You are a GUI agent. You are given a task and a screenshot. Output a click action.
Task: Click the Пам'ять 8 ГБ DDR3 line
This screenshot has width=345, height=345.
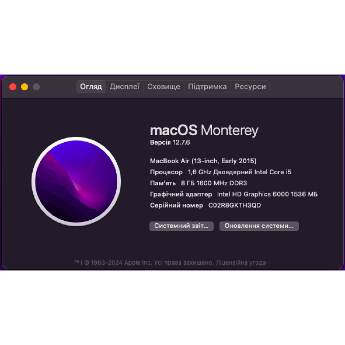click(x=198, y=183)
